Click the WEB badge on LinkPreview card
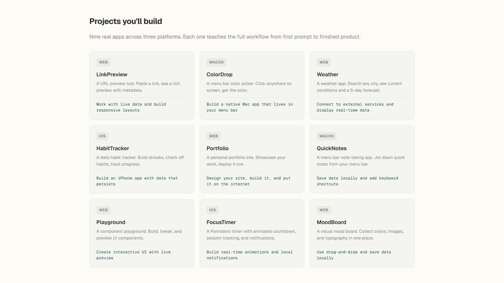Image resolution: width=504 pixels, height=283 pixels. (x=103, y=63)
